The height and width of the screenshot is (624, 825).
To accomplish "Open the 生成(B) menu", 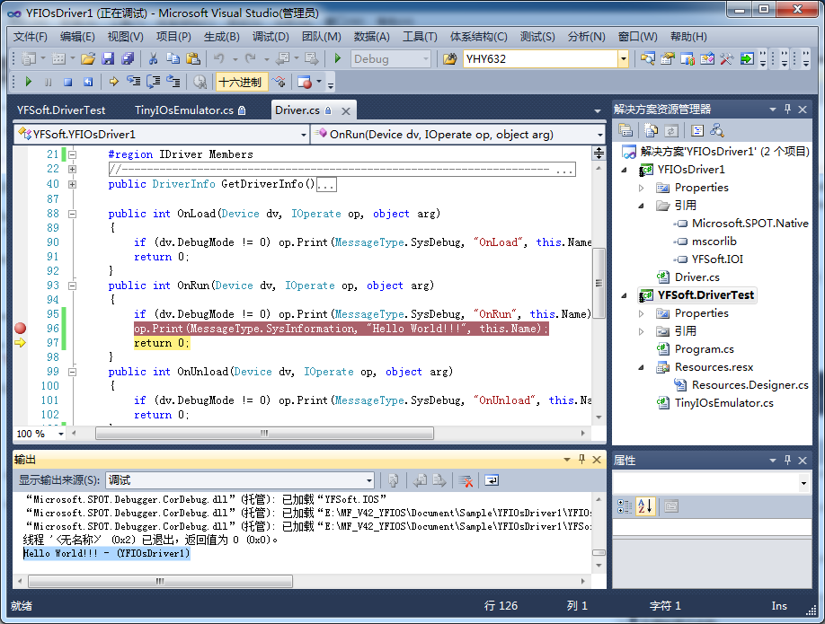I will [221, 37].
